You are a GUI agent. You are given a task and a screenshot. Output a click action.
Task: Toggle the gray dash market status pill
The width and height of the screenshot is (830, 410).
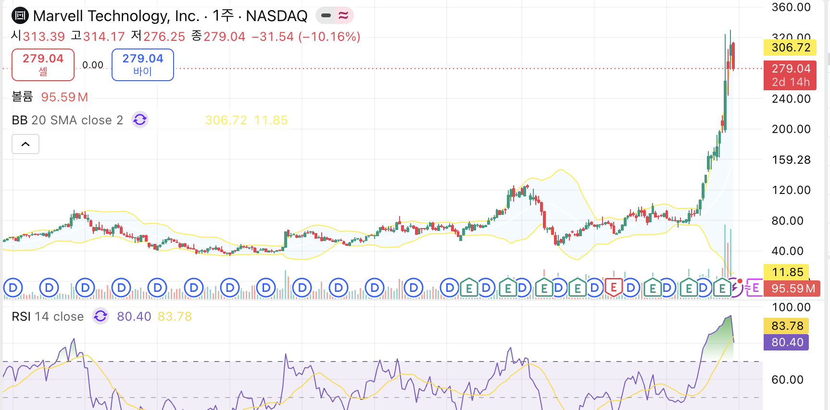pos(326,15)
